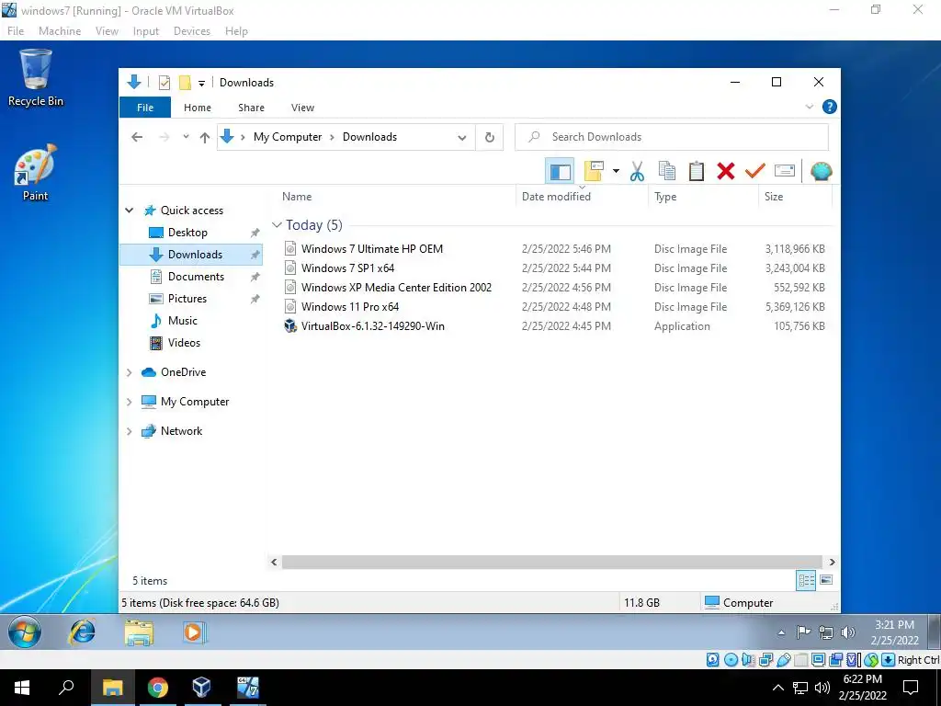Click the Copy icon in toolbar
This screenshot has width=941, height=706.
tap(667, 171)
